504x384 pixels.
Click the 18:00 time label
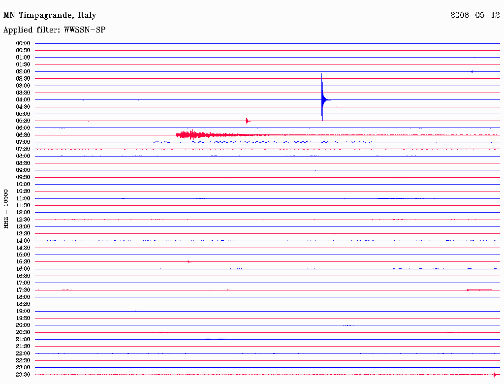pos(23,297)
